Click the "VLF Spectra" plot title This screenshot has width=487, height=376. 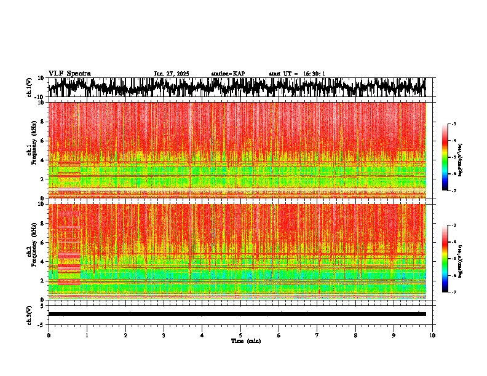click(69, 74)
